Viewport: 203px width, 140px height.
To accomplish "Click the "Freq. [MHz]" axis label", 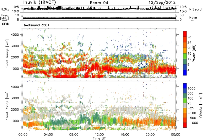I will click(5, 17).
